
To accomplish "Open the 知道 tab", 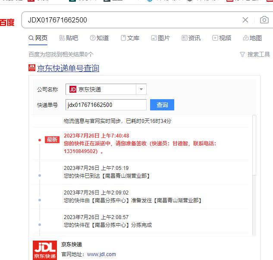I will (99, 38).
